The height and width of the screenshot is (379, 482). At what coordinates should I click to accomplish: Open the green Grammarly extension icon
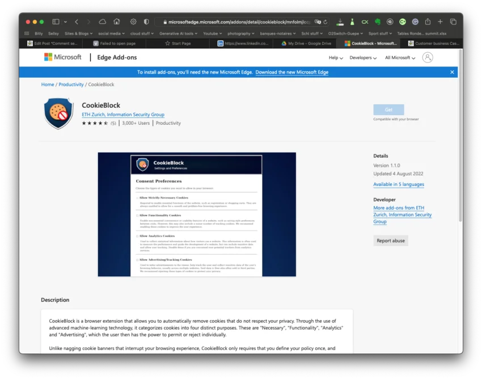click(403, 22)
